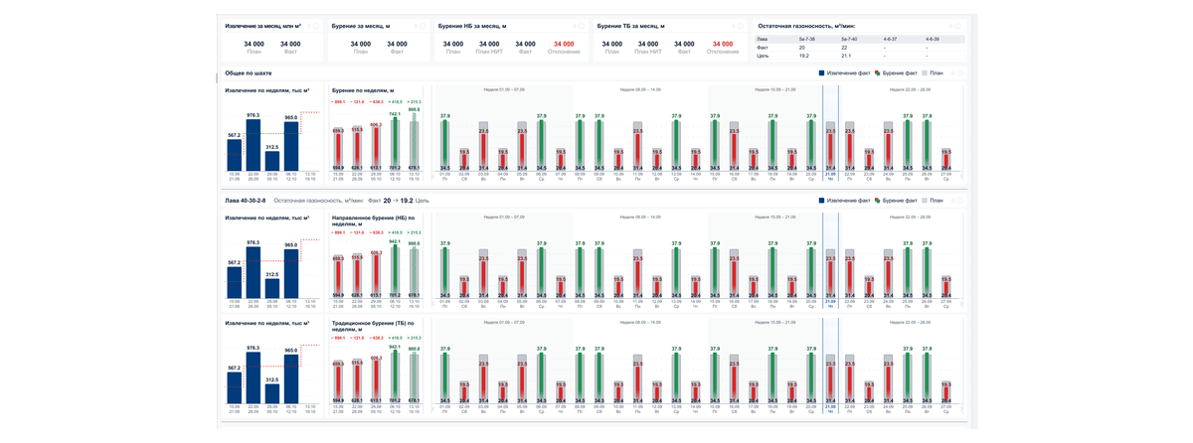Expand the Общее по шахте section title

click(x=248, y=74)
